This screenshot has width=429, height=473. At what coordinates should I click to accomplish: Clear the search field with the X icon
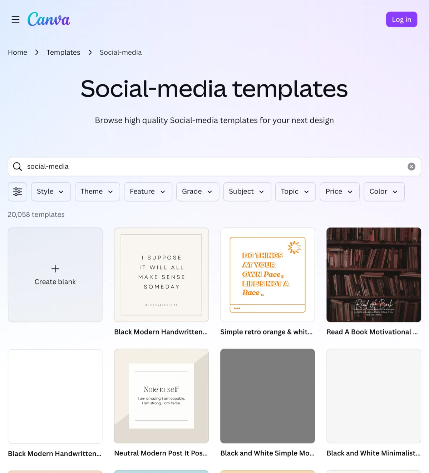(411, 167)
